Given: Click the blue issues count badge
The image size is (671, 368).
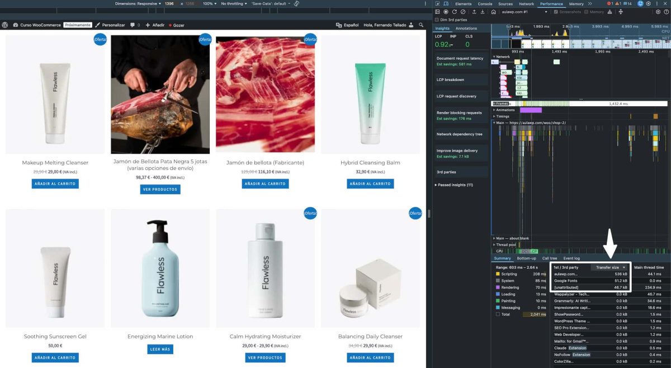Looking at the screenshot, I should (x=628, y=4).
